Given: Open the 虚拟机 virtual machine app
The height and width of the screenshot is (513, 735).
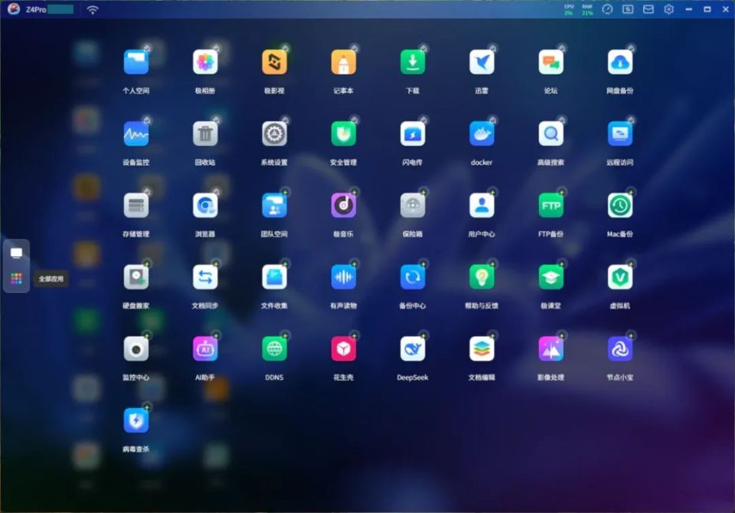Looking at the screenshot, I should pos(620,278).
